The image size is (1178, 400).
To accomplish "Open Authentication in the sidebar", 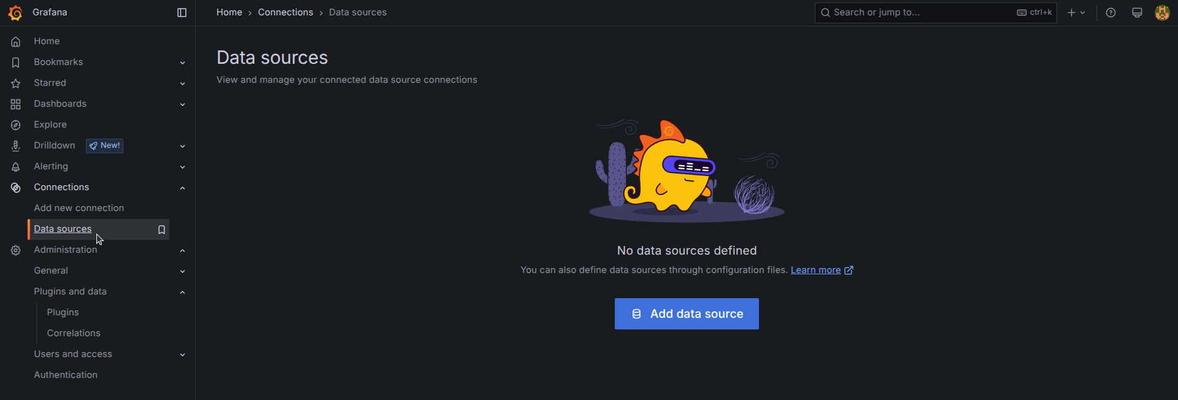I will tap(66, 375).
